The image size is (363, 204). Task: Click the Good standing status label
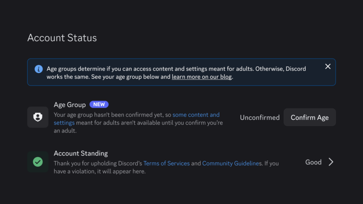click(x=313, y=162)
